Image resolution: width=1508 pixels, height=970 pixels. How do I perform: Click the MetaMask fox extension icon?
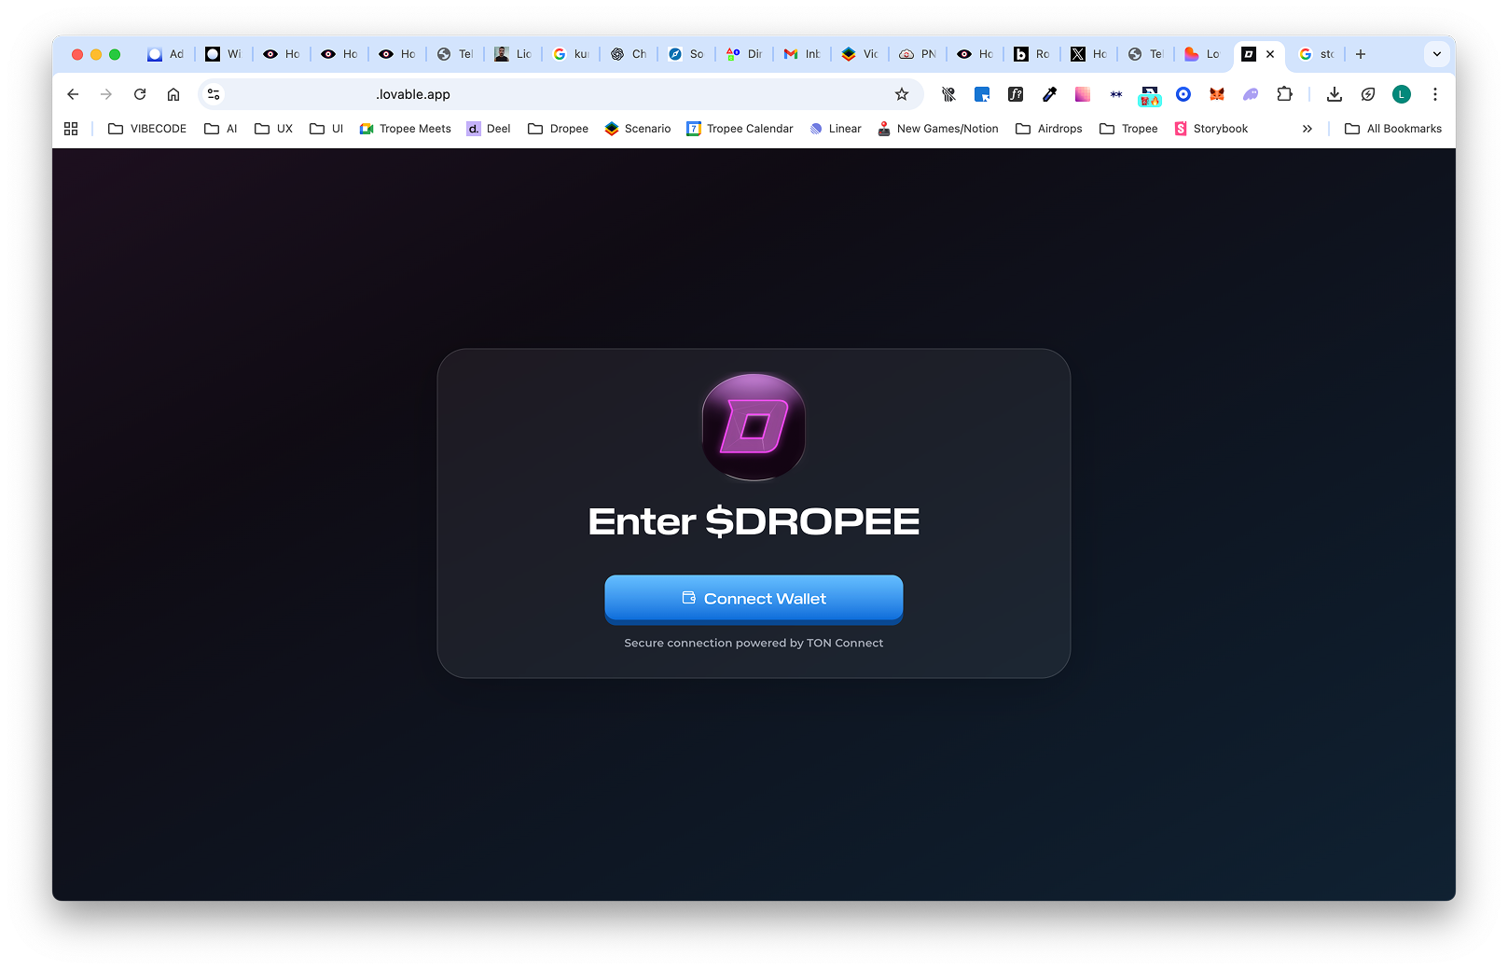pos(1217,94)
